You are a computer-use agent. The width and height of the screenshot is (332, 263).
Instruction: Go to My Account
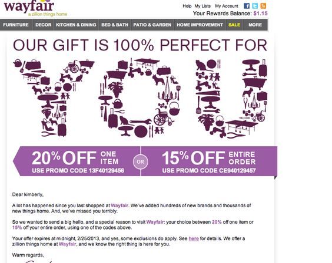click(x=227, y=6)
